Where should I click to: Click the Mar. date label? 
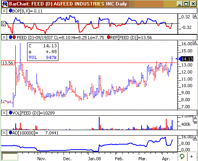pyautogui.click(x=143, y=159)
